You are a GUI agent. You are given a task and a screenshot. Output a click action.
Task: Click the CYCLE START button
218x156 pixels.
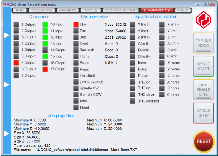203,67
